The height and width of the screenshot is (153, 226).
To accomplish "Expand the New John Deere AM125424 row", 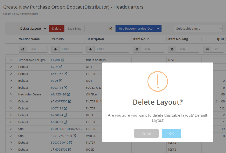I will coord(11,94).
